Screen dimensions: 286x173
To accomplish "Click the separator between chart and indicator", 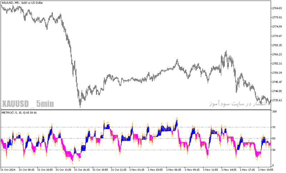I will click(136, 110).
